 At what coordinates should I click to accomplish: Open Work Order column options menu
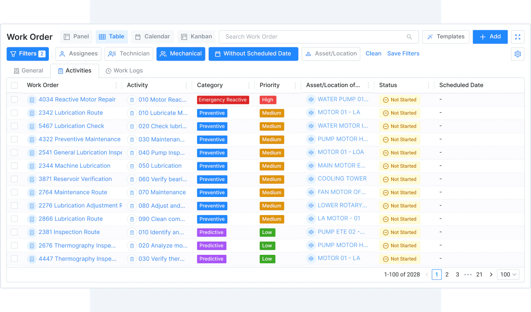116,85
